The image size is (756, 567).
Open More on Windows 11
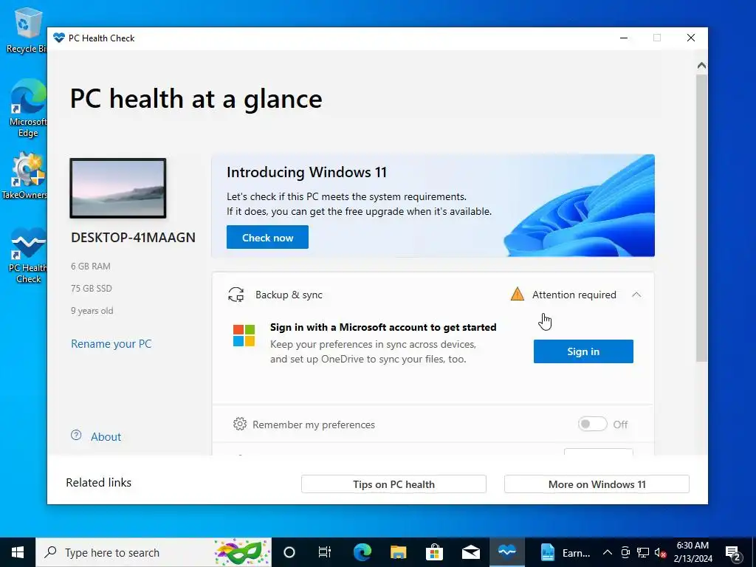coord(597,484)
